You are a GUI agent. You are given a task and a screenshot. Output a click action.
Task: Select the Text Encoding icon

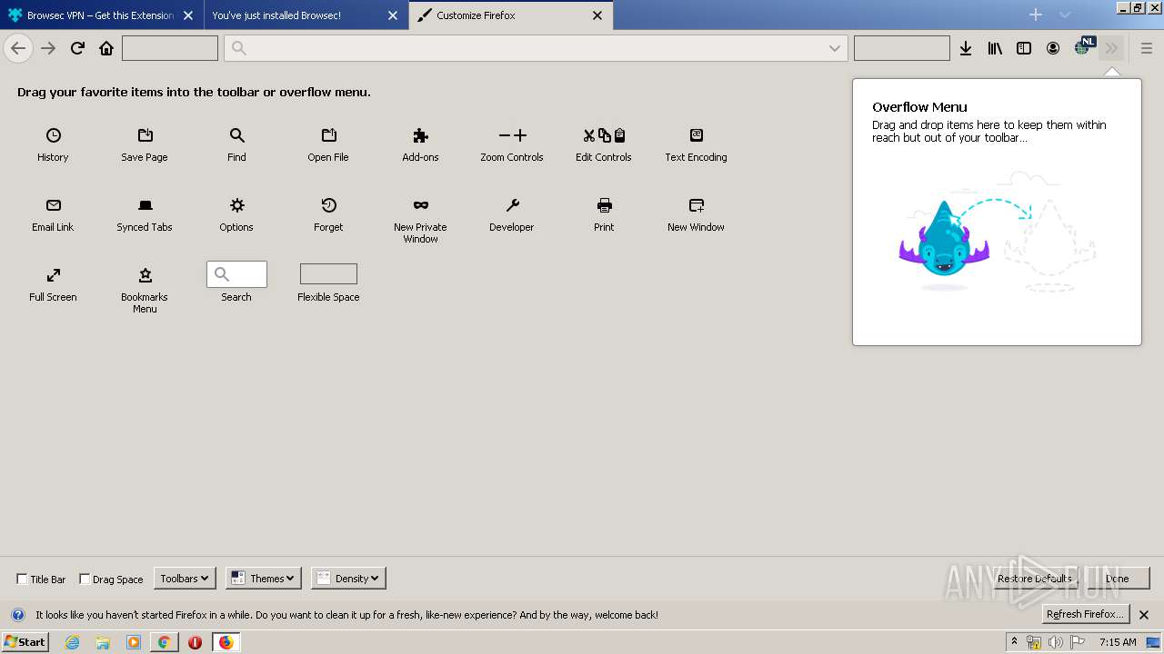pos(697,135)
